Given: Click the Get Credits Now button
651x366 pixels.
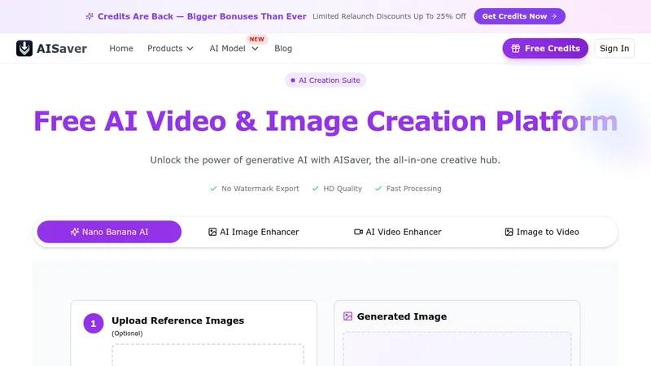Looking at the screenshot, I should coord(519,16).
